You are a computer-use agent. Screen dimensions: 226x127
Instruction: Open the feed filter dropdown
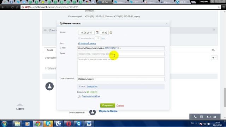tap(214, 58)
